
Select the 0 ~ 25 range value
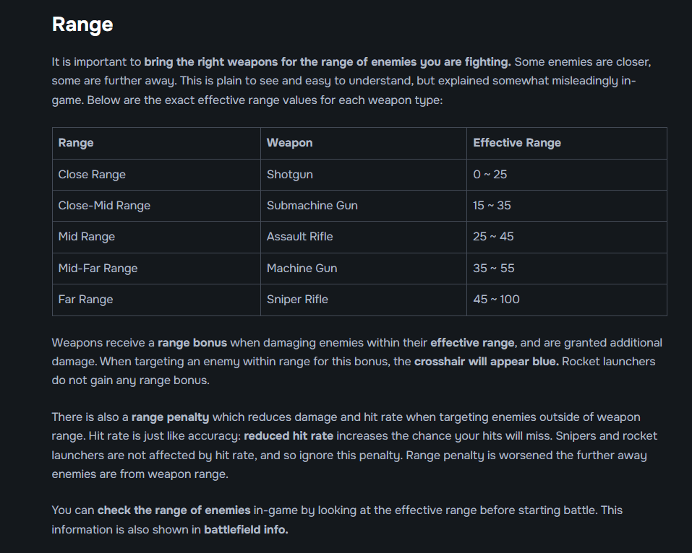(490, 175)
